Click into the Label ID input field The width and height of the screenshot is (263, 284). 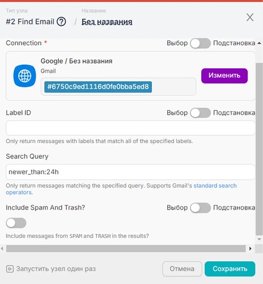[130, 128]
